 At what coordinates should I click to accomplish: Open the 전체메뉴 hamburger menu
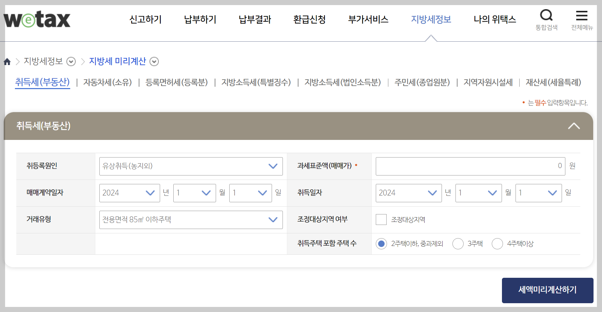[582, 20]
